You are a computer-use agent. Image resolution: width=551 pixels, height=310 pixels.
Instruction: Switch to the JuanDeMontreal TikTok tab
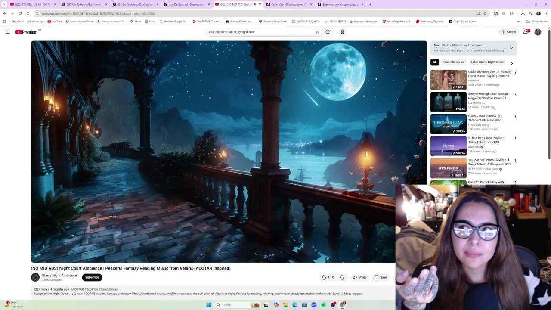tap(187, 4)
